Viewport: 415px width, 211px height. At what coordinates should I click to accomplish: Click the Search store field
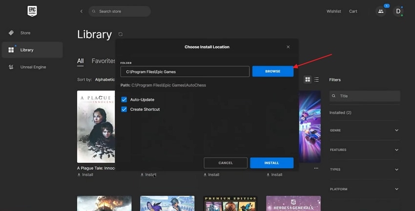tap(120, 11)
